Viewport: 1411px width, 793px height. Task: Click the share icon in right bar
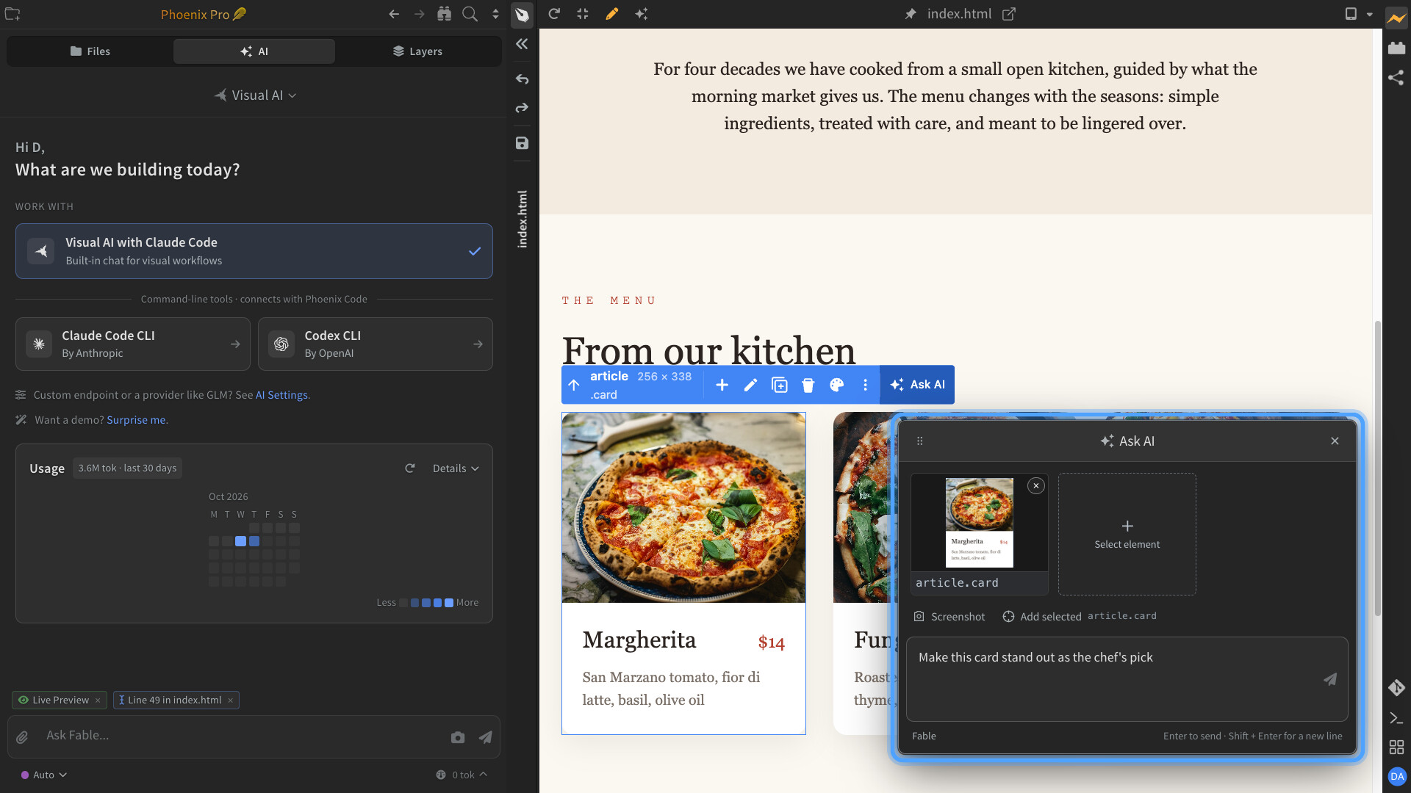point(1396,78)
